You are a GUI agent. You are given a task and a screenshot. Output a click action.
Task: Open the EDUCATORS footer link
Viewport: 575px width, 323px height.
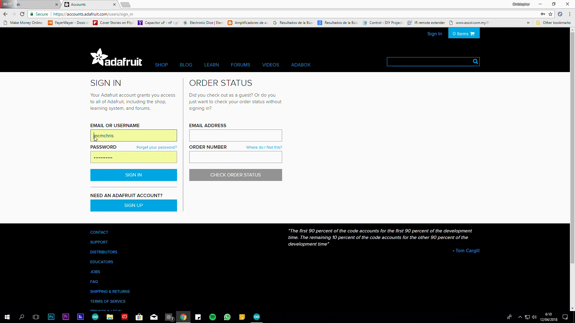[102, 262]
